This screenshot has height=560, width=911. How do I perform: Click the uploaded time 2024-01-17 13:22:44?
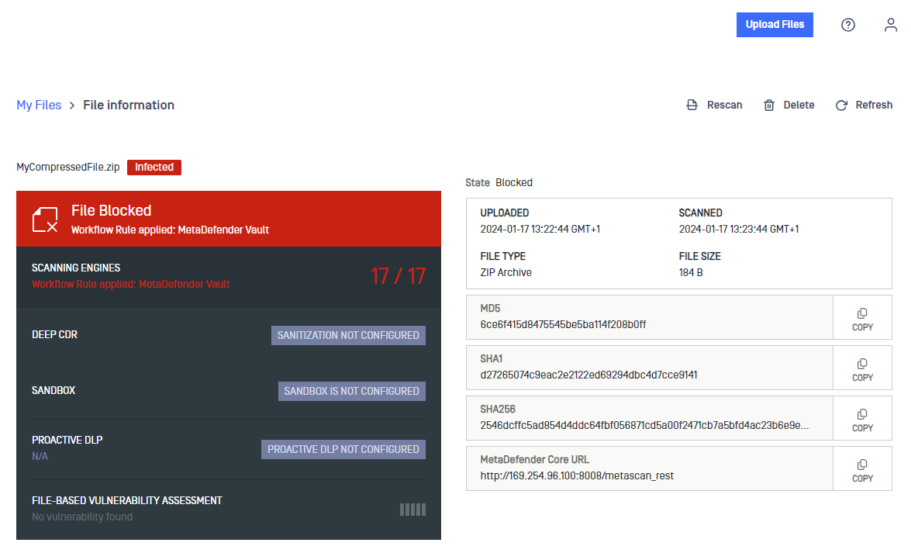540,229
